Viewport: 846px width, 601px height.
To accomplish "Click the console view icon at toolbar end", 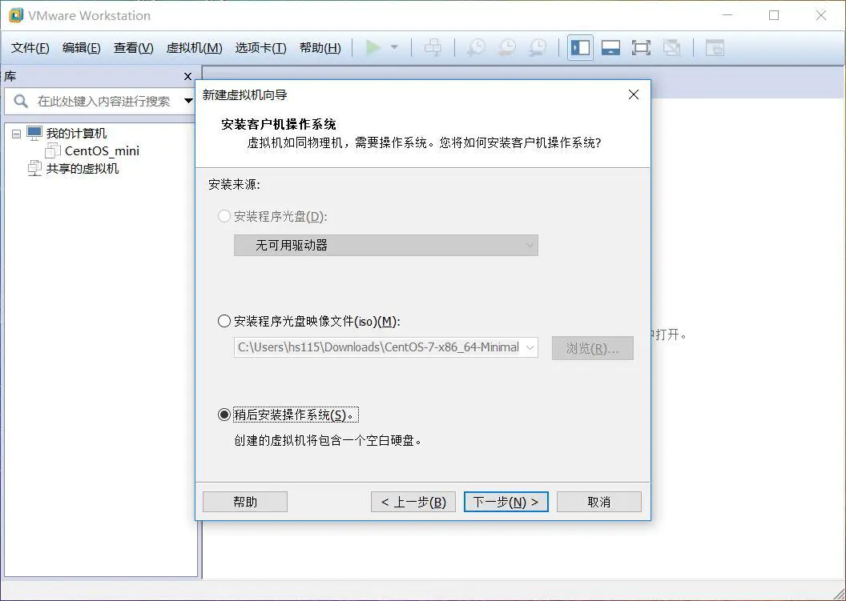I will tap(715, 47).
